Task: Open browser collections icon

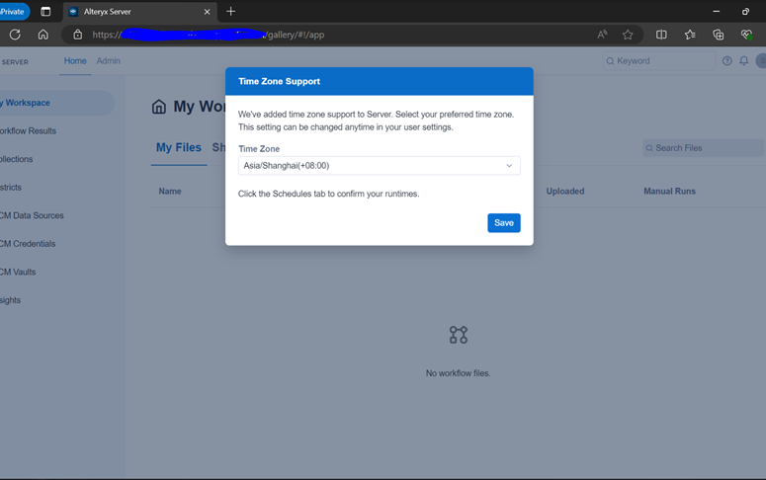Action: [719, 35]
